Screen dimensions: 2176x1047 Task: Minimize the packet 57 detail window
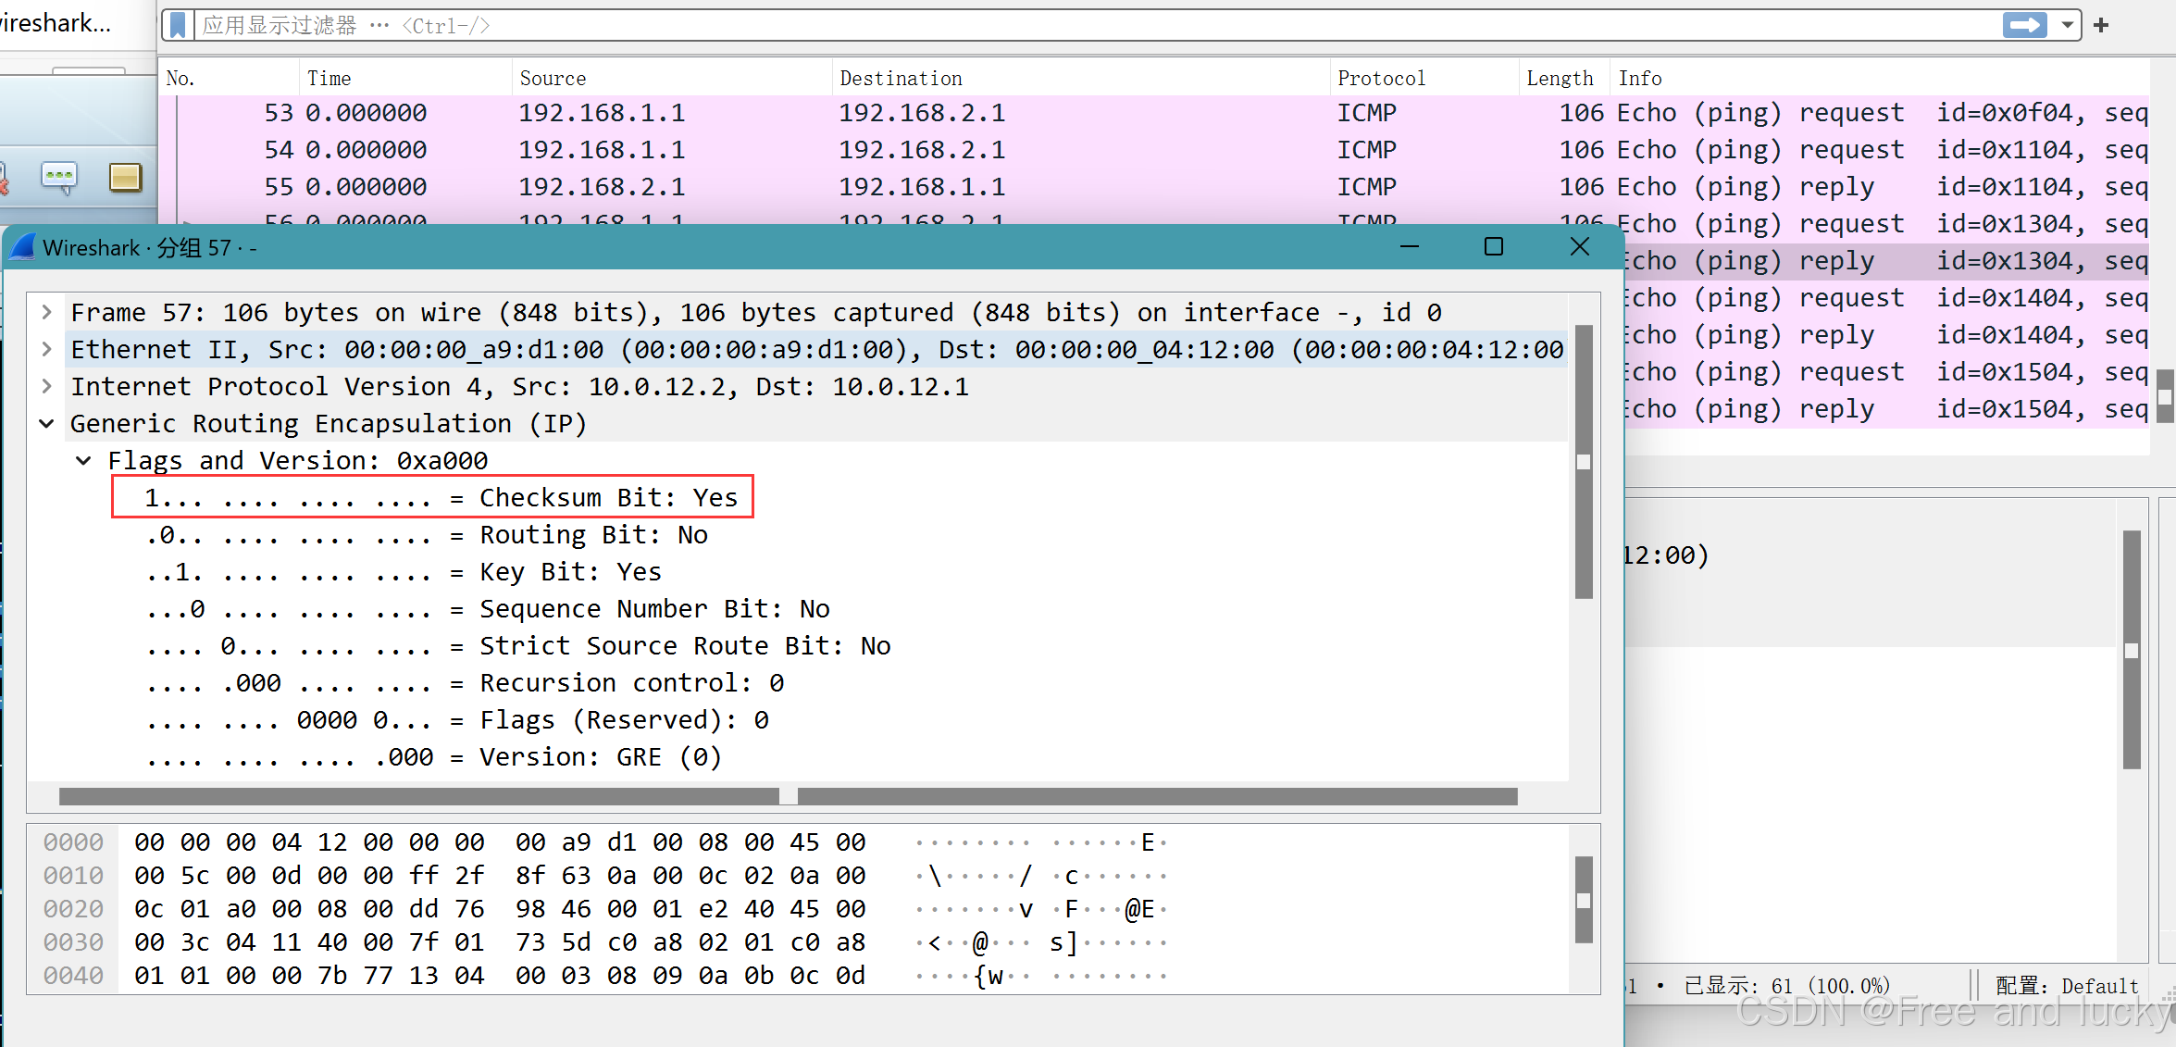point(1409,246)
